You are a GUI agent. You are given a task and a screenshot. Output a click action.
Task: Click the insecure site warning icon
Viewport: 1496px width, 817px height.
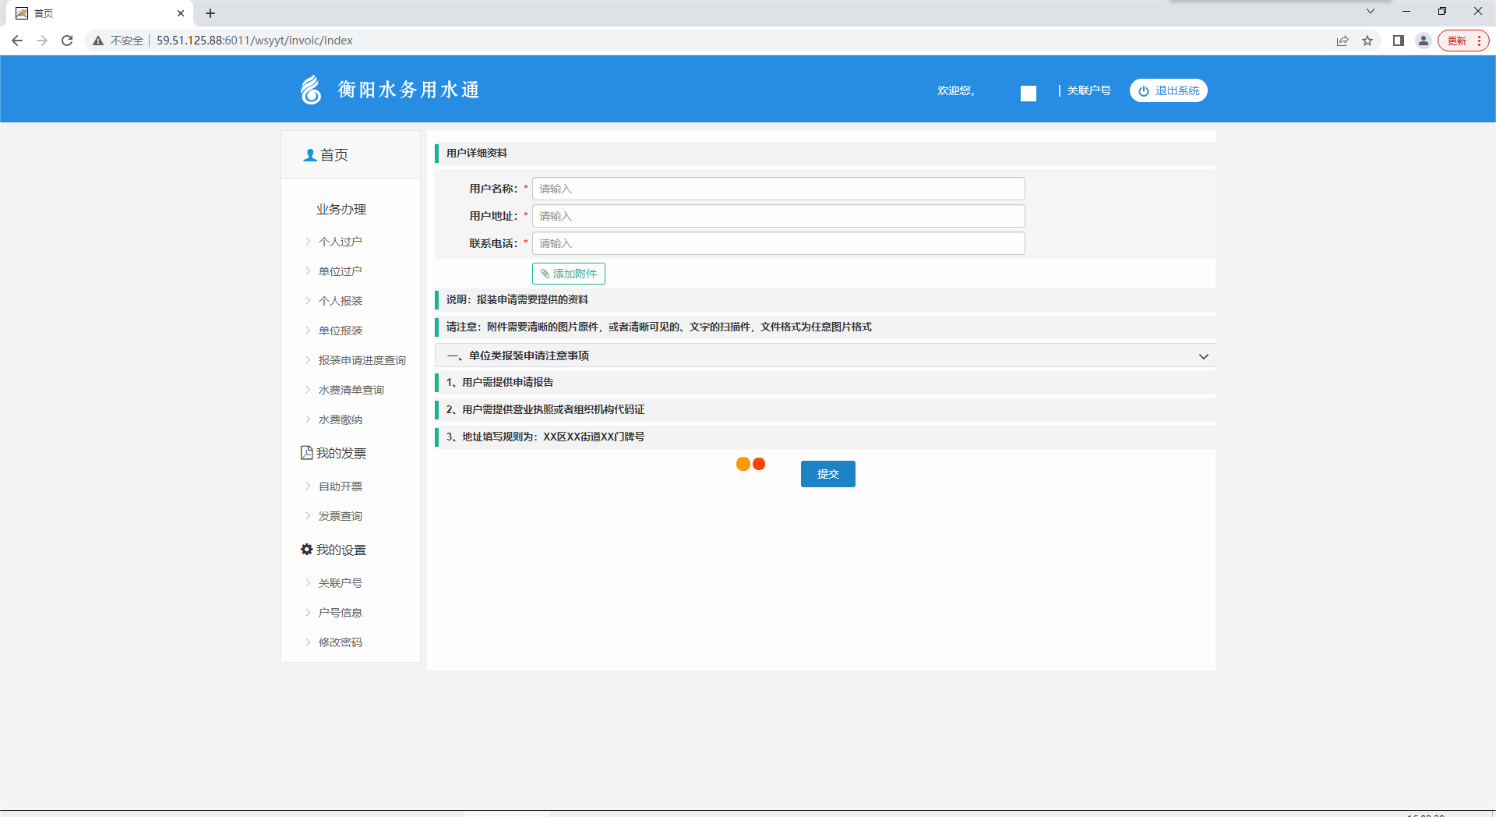pos(98,41)
